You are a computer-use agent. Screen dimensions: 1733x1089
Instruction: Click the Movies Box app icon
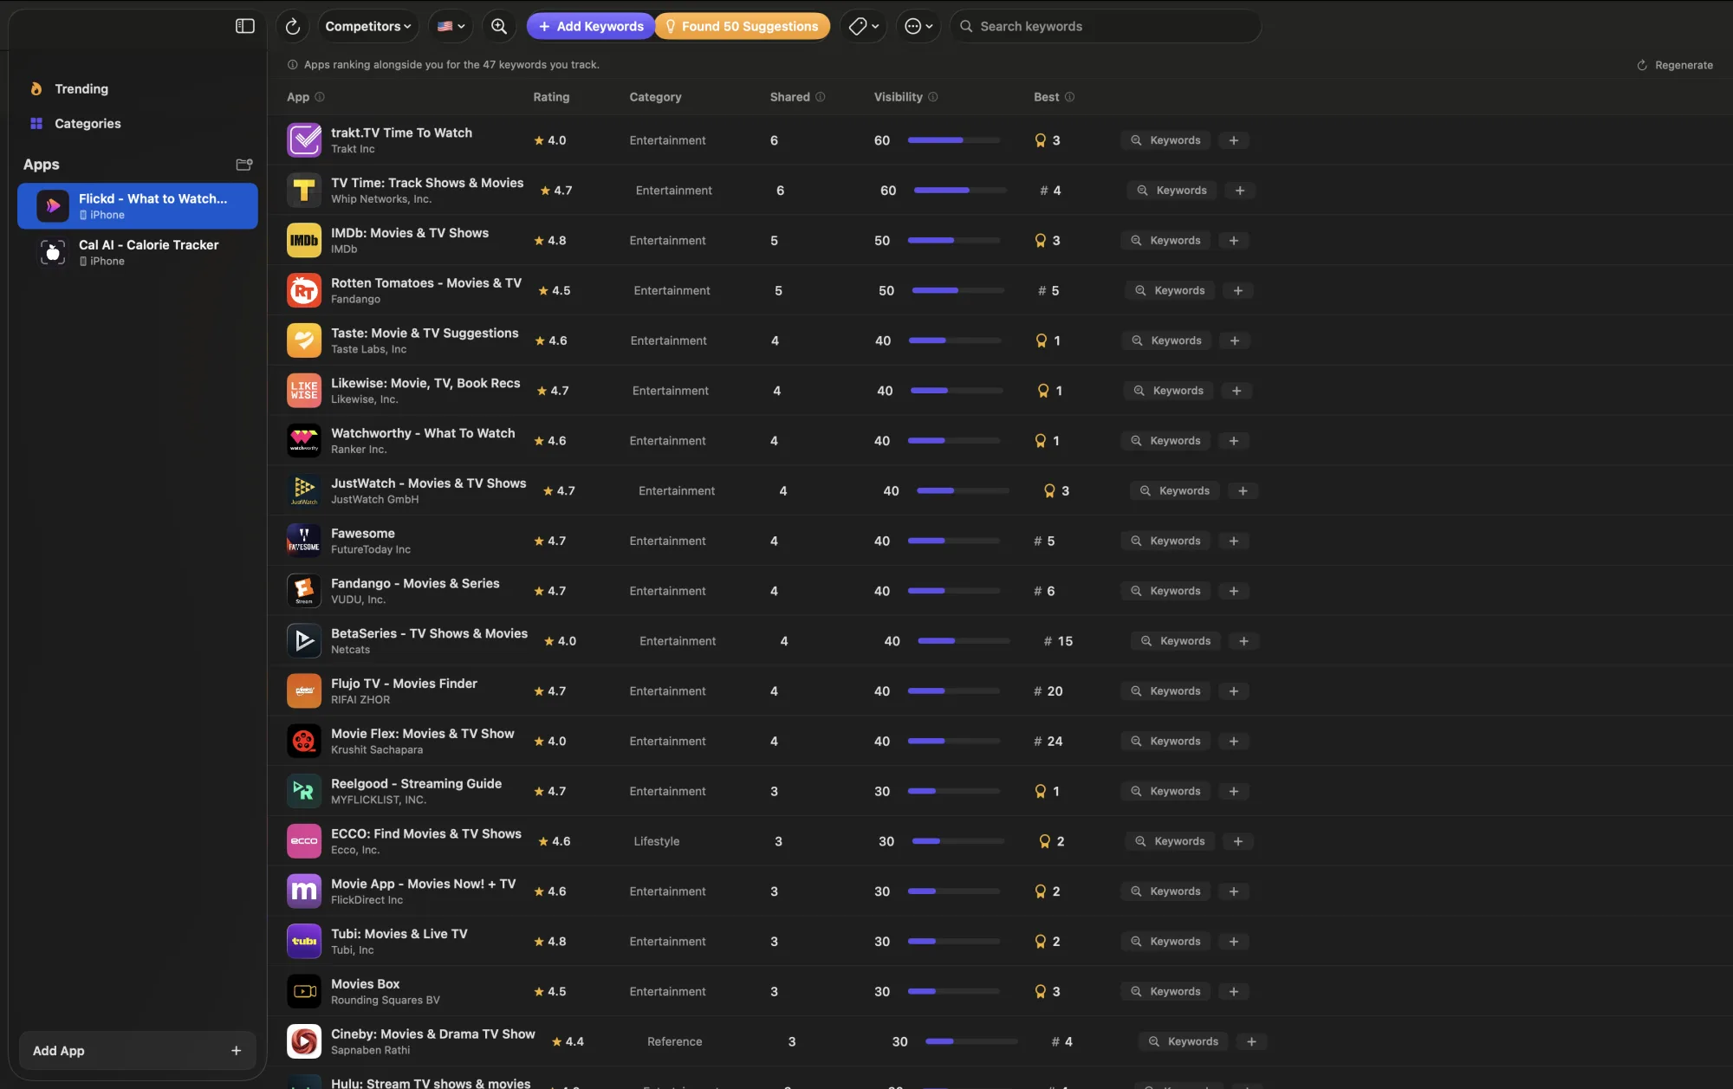(304, 991)
